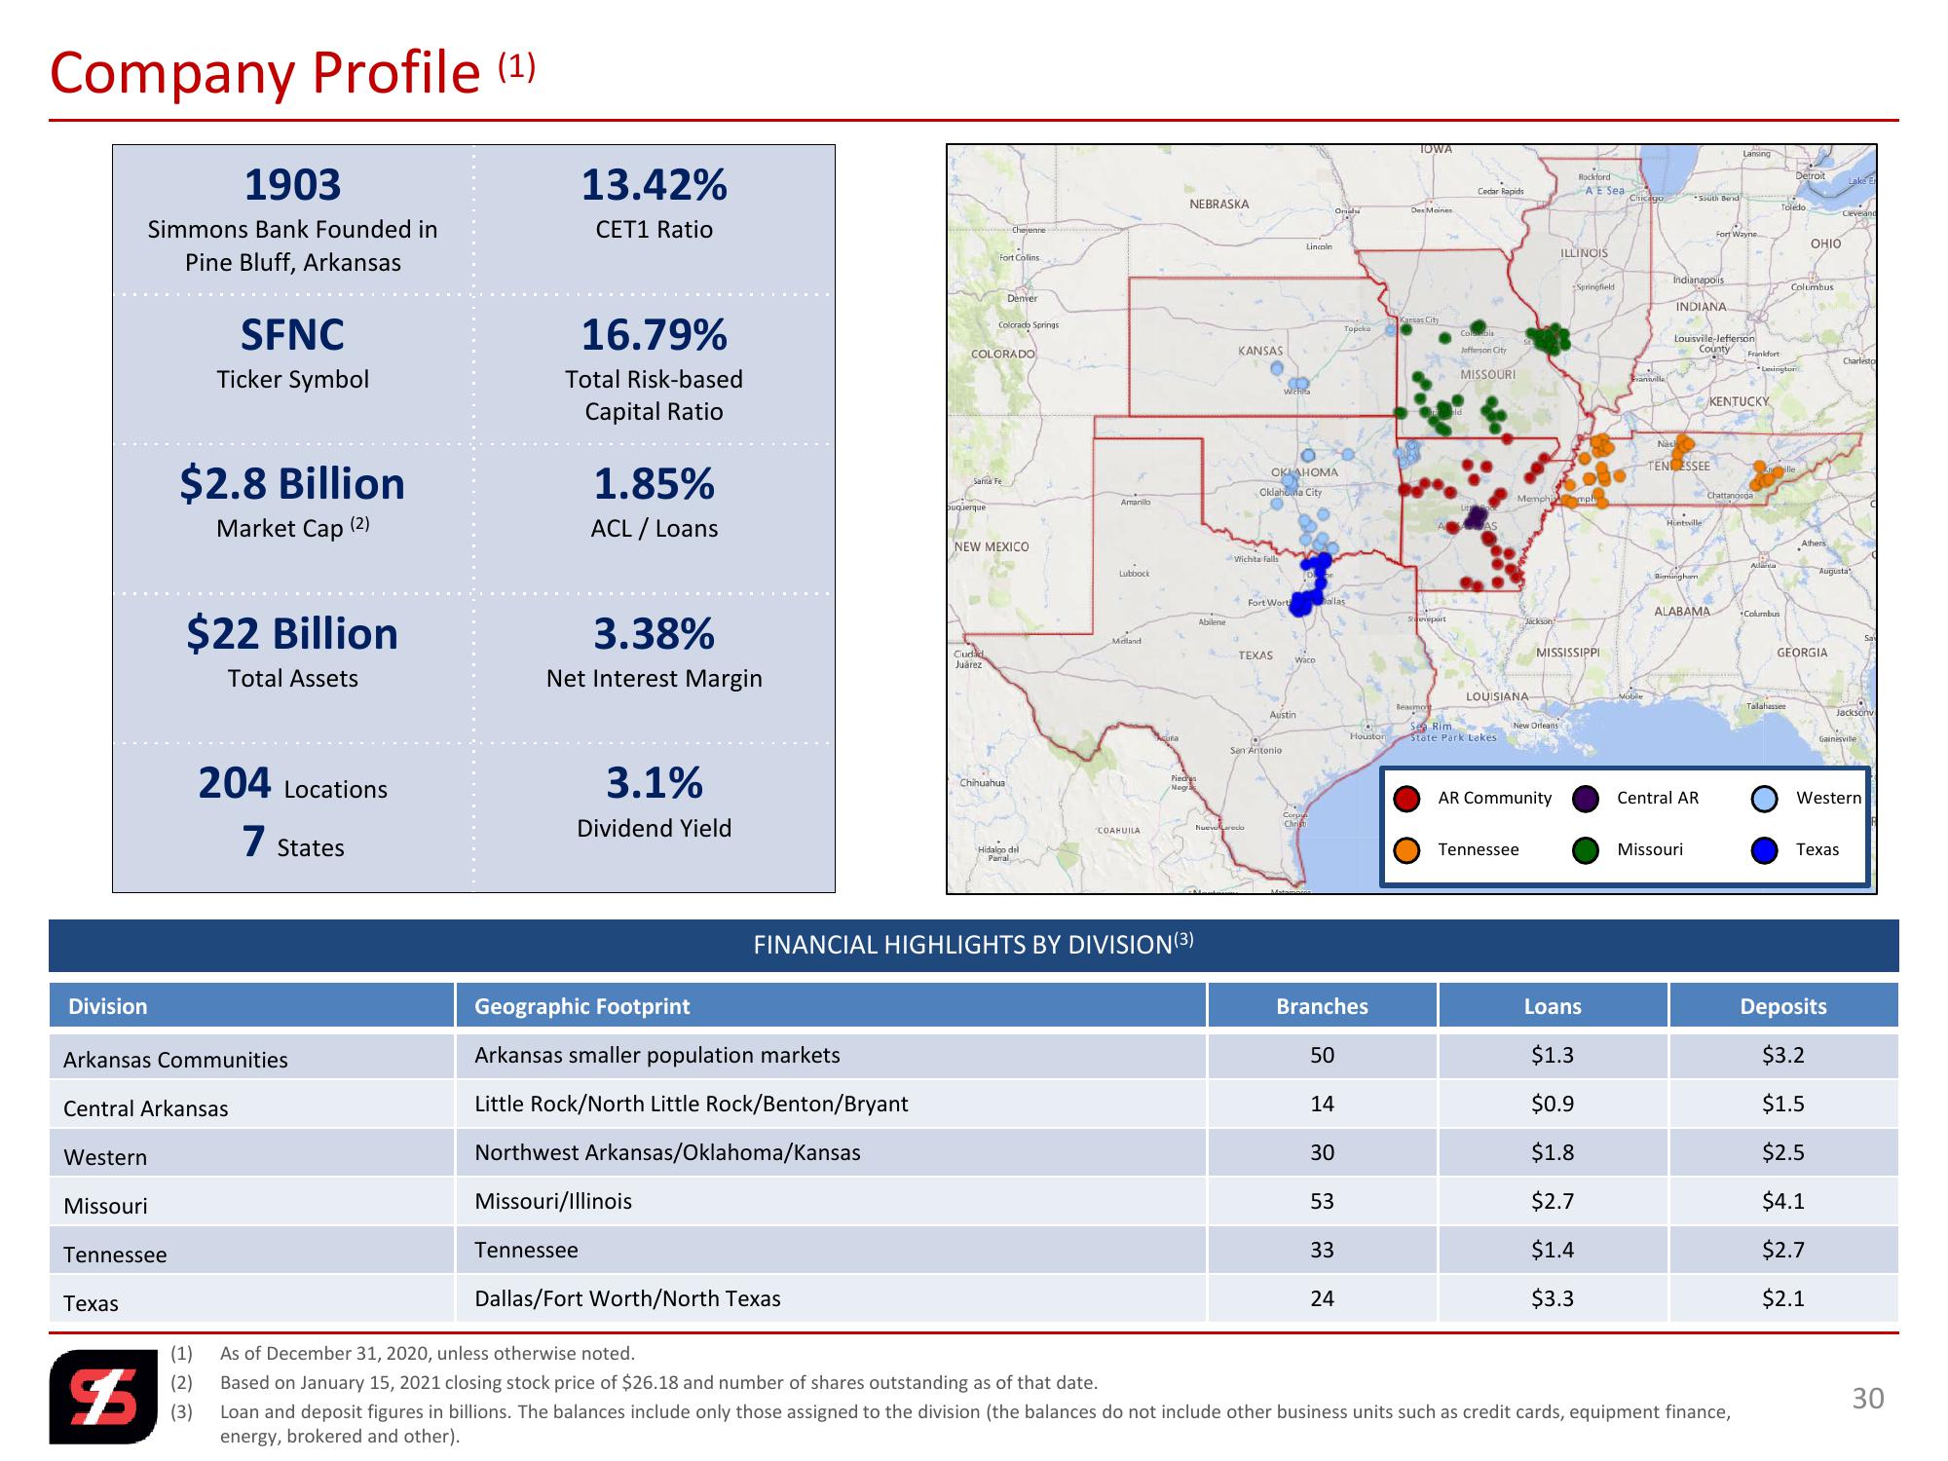Click the 'Tennessee' division cell in table

(252, 1252)
